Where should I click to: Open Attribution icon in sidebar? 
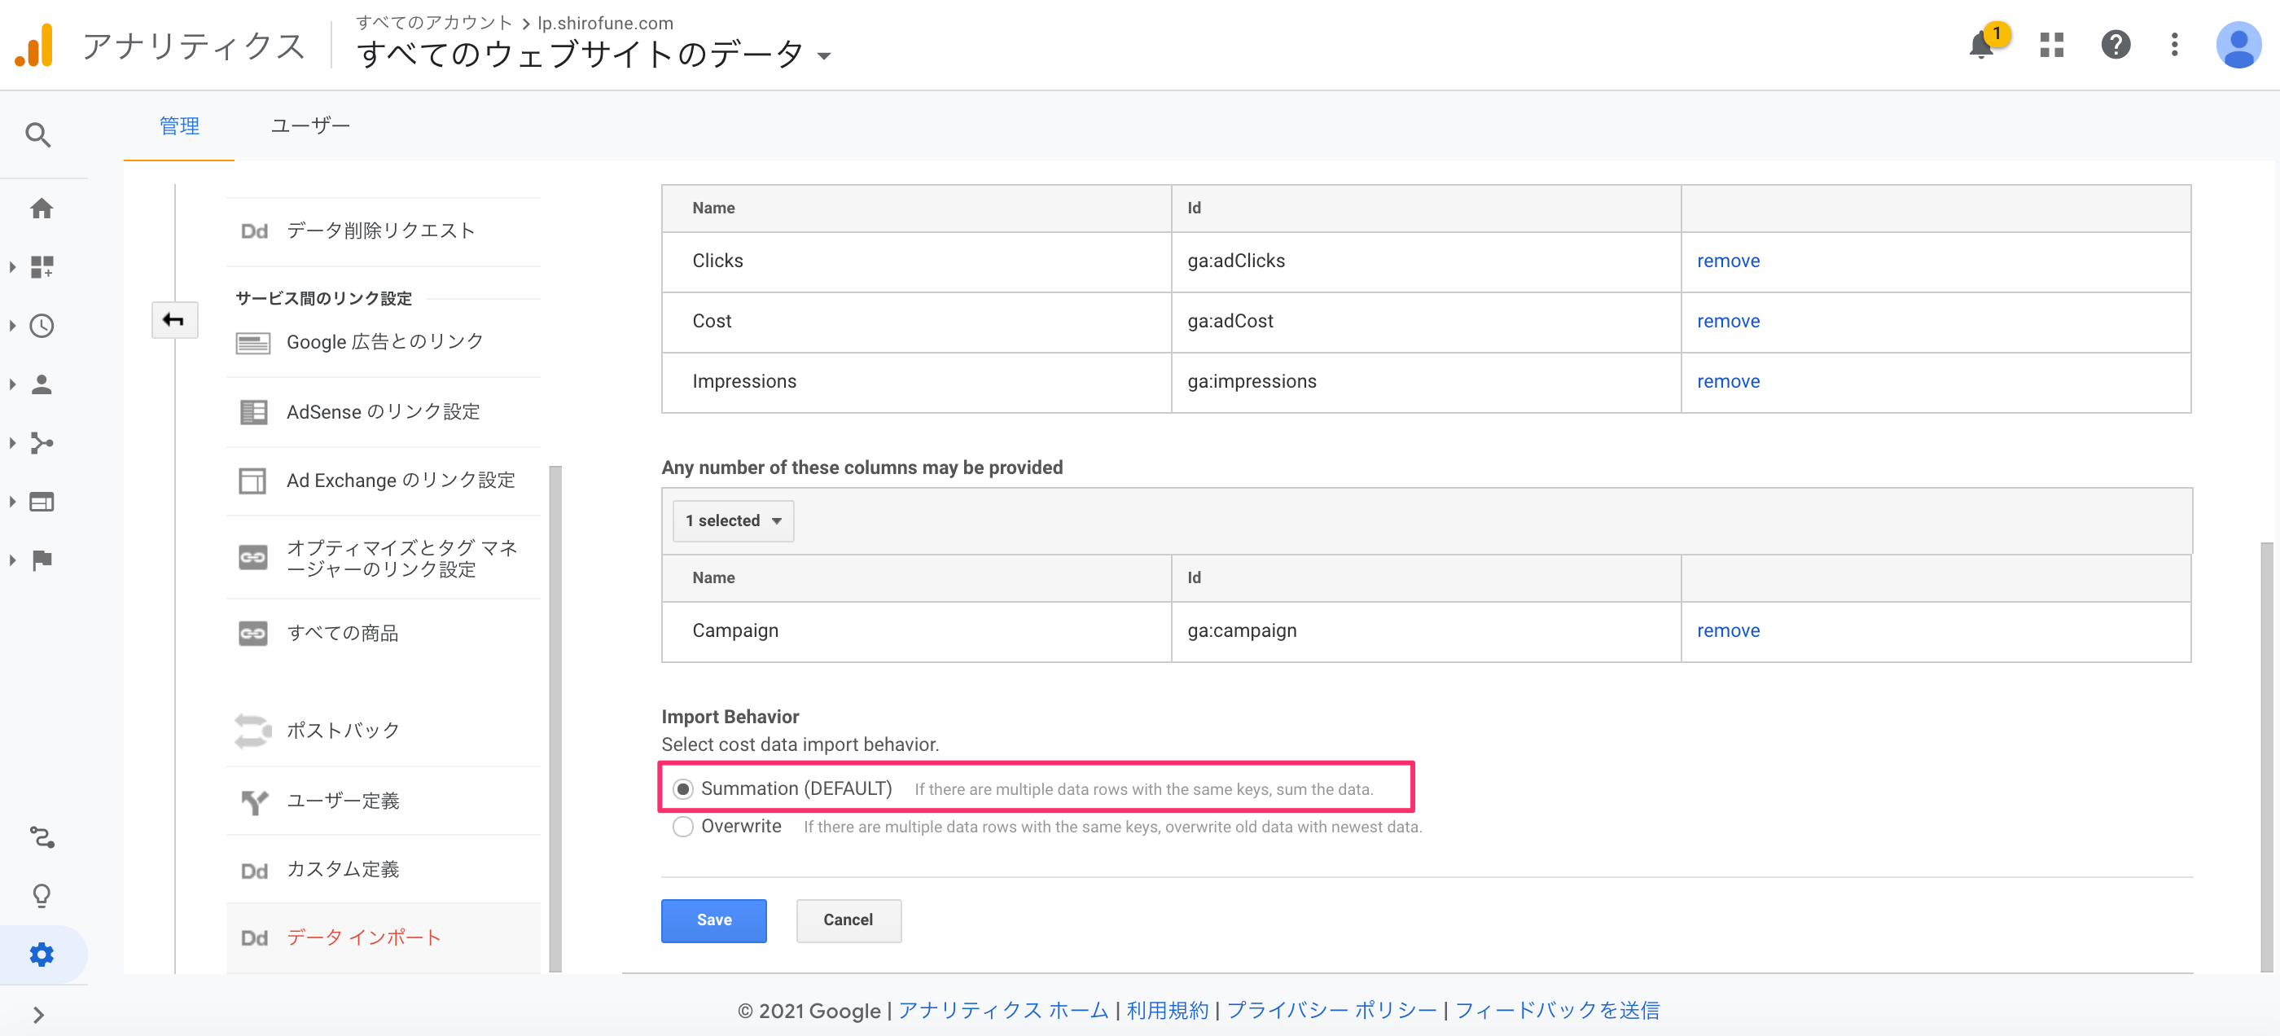click(x=42, y=836)
